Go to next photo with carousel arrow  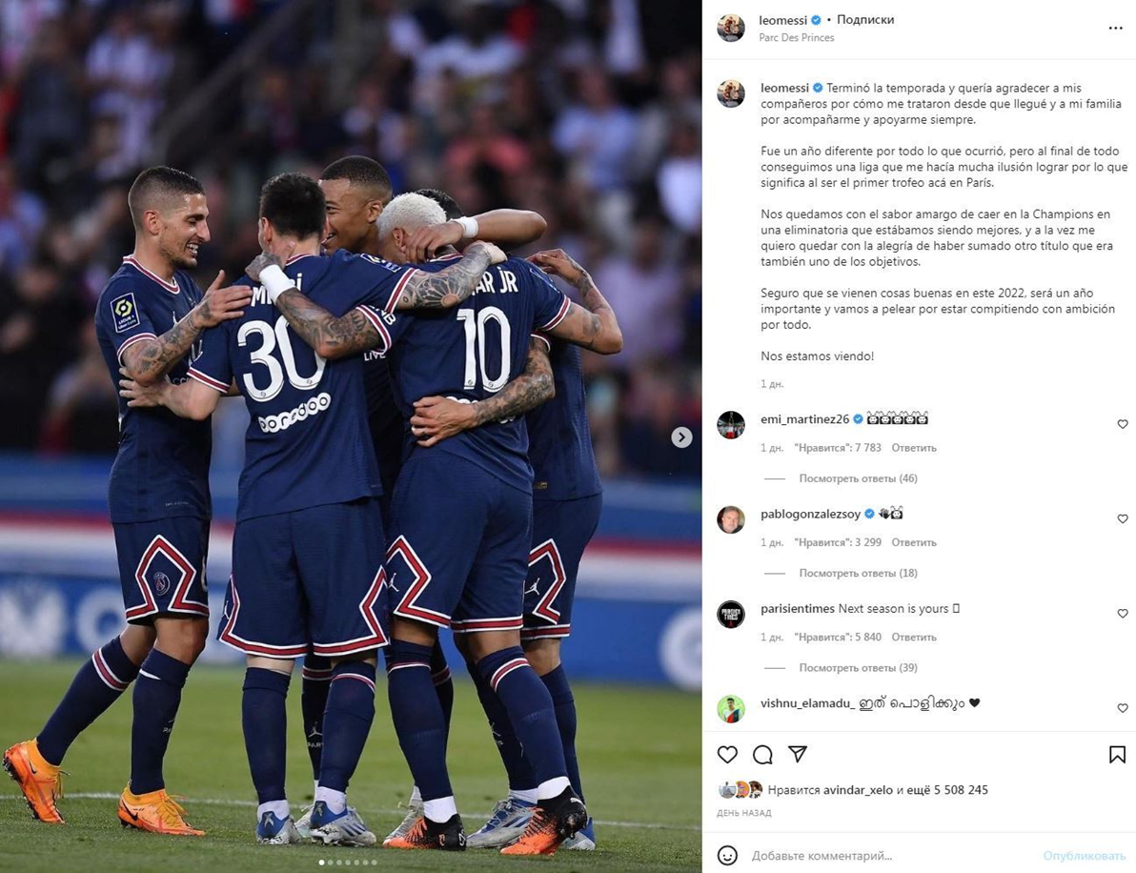[x=681, y=436]
